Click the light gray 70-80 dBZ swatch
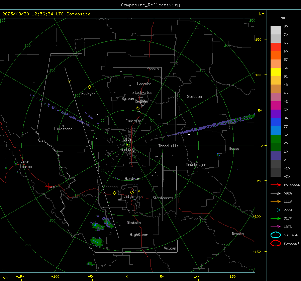This screenshot has width=301, height=281. click(x=276, y=30)
